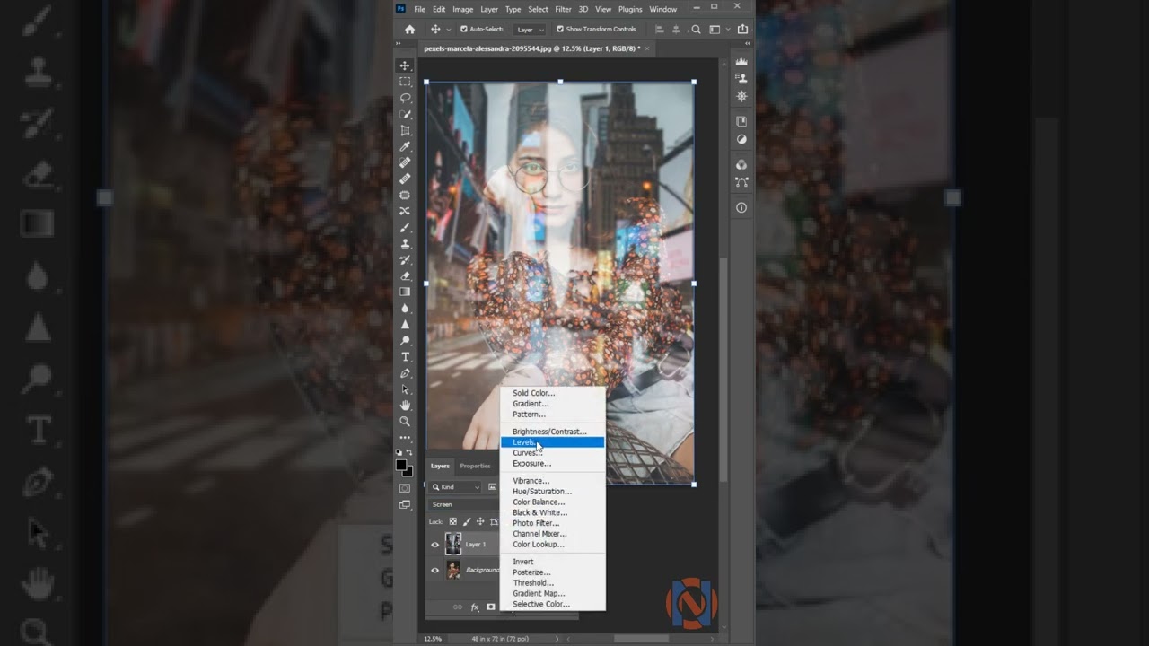
Task: Select the Zoom tool in the toolbar
Action: click(x=405, y=421)
